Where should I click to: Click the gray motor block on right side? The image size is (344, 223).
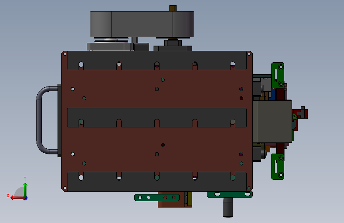coord(273,121)
